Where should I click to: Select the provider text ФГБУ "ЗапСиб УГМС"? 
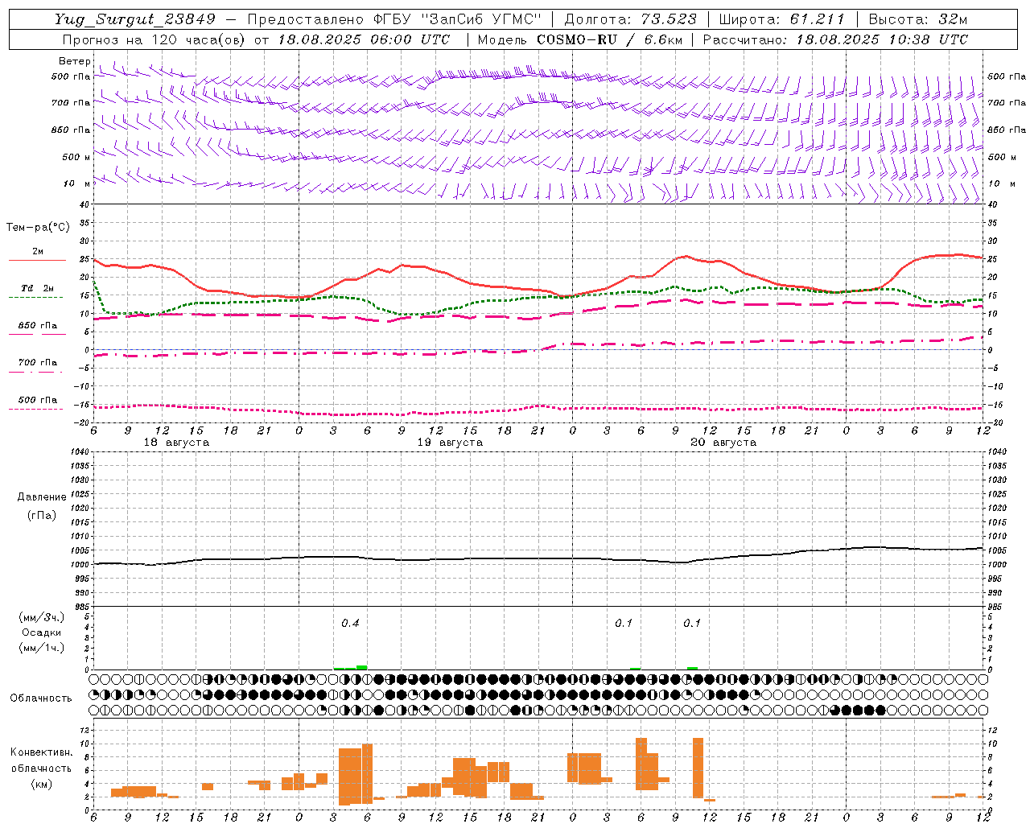(458, 19)
